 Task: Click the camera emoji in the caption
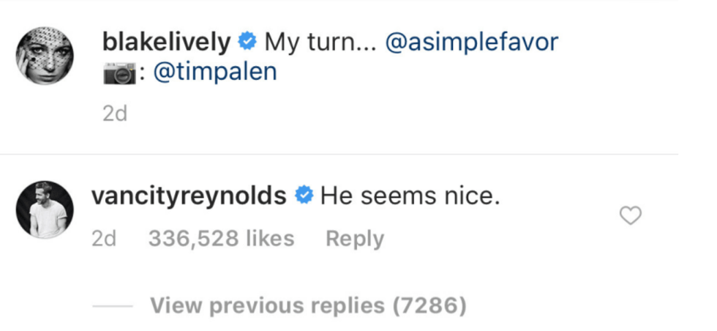[x=119, y=74]
